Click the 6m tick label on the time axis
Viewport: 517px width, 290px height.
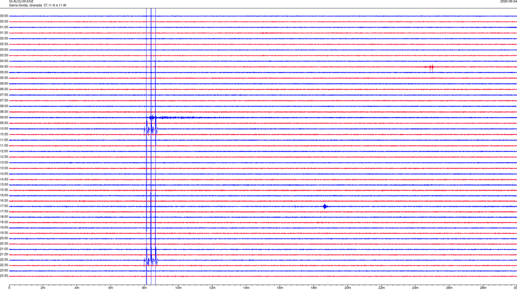click(x=110, y=288)
